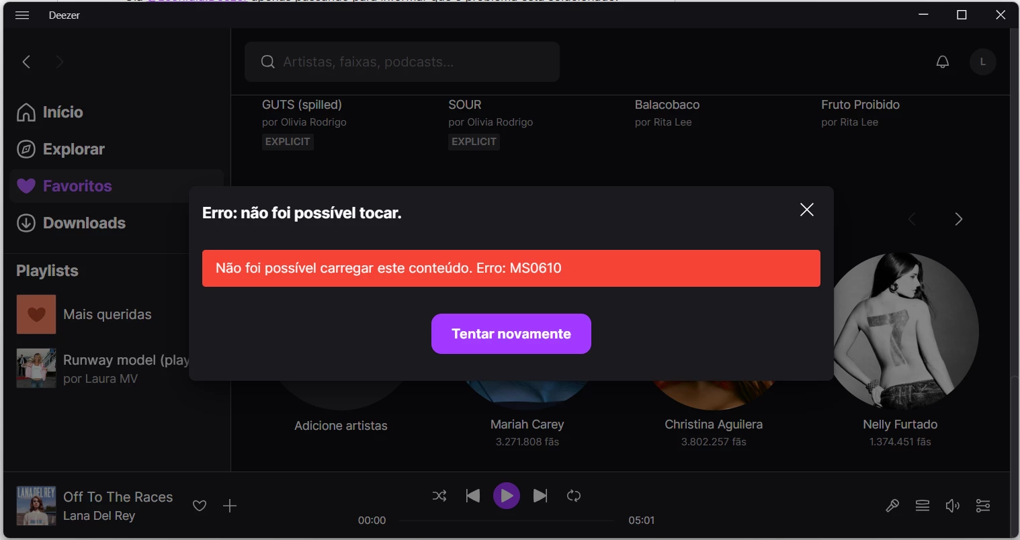Viewport: 1020px width, 540px height.
Task: Click the Início home icon
Action: 26,112
